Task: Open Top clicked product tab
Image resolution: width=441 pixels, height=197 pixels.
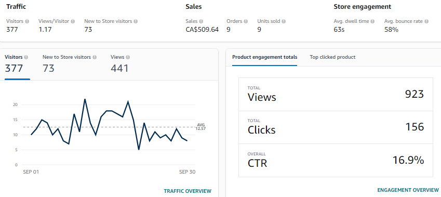Action: [332, 57]
